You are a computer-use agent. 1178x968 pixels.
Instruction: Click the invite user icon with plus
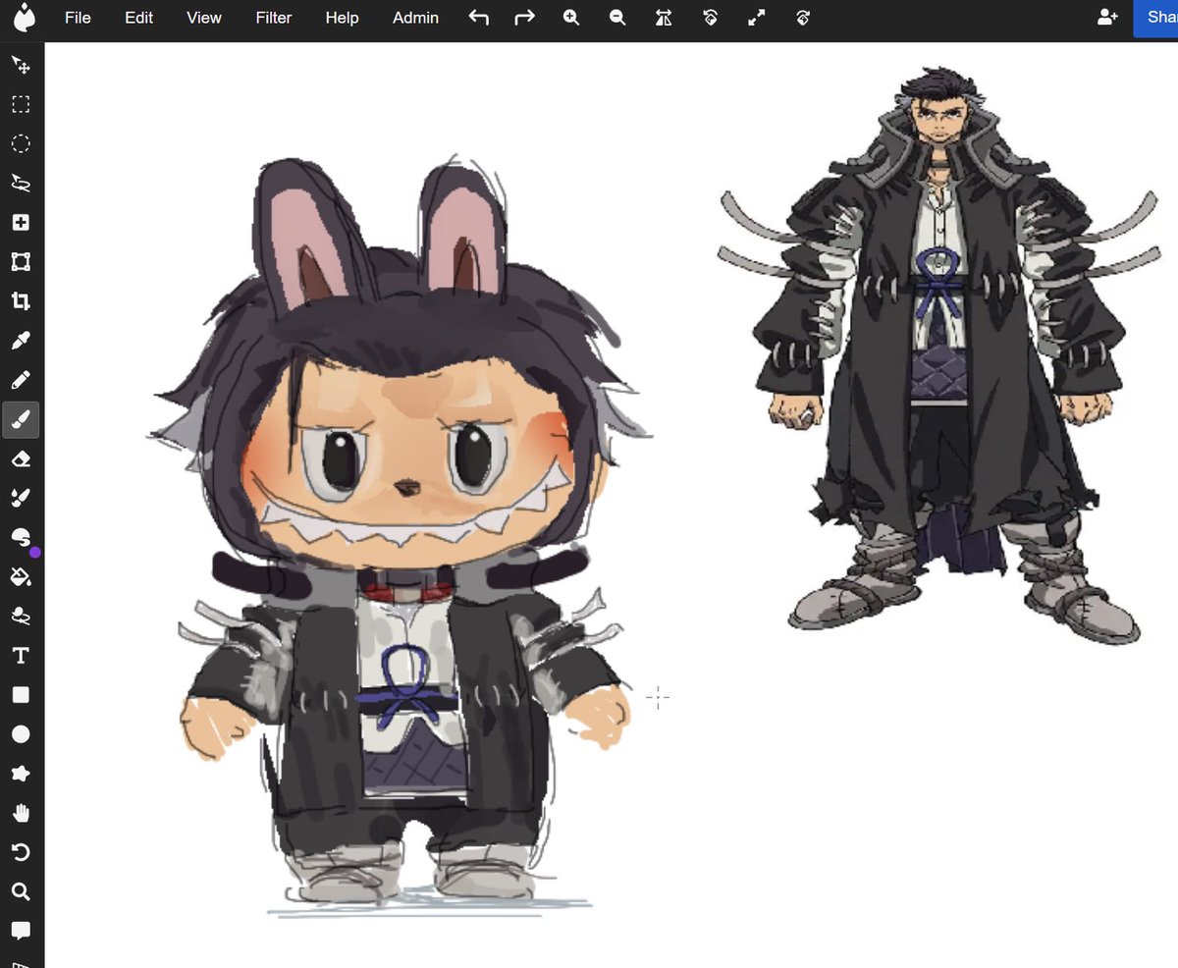(x=1107, y=18)
